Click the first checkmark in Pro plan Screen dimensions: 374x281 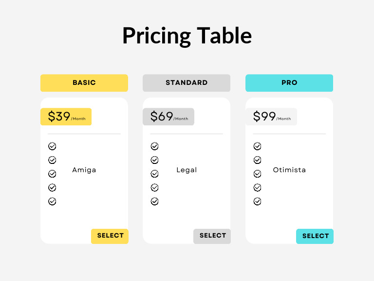(257, 146)
